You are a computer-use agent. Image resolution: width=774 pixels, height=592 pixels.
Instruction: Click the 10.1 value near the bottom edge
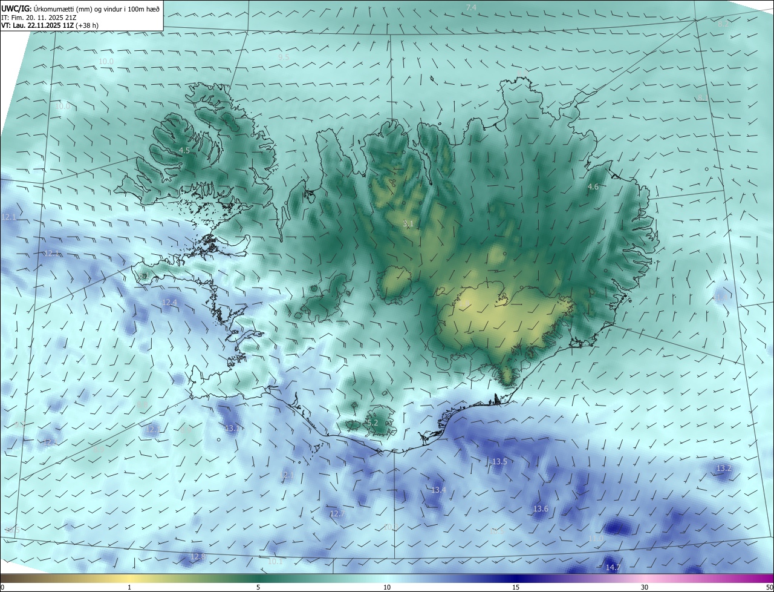275,562
